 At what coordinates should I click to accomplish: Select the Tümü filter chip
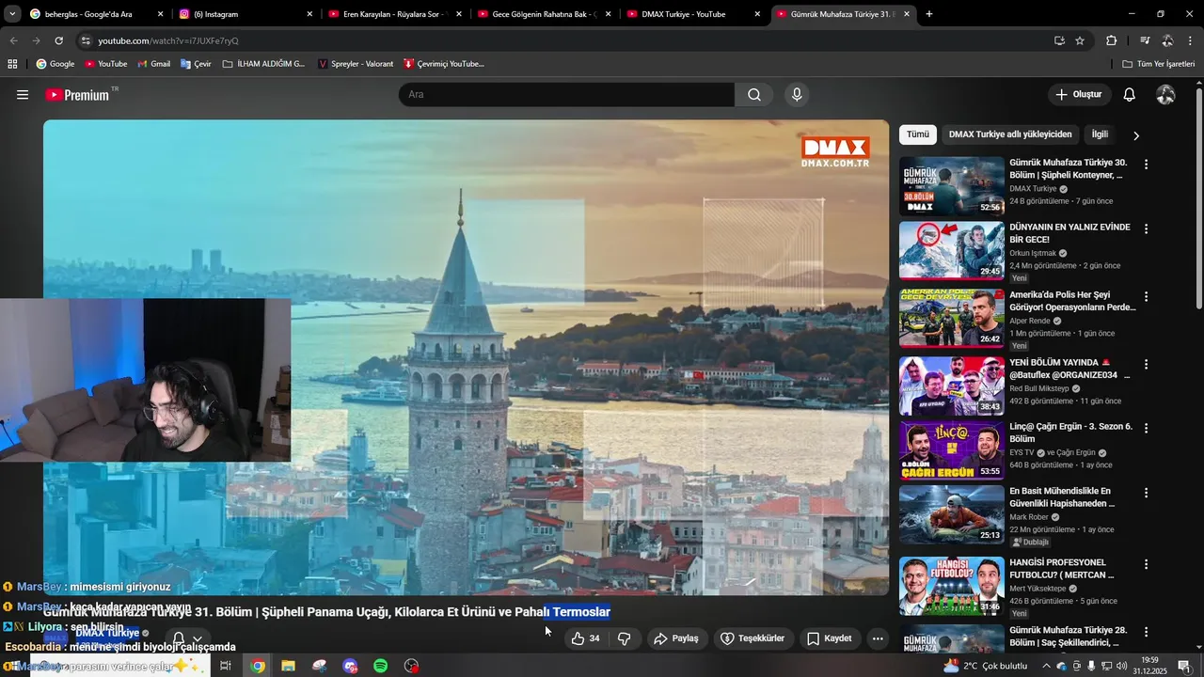[x=917, y=134]
